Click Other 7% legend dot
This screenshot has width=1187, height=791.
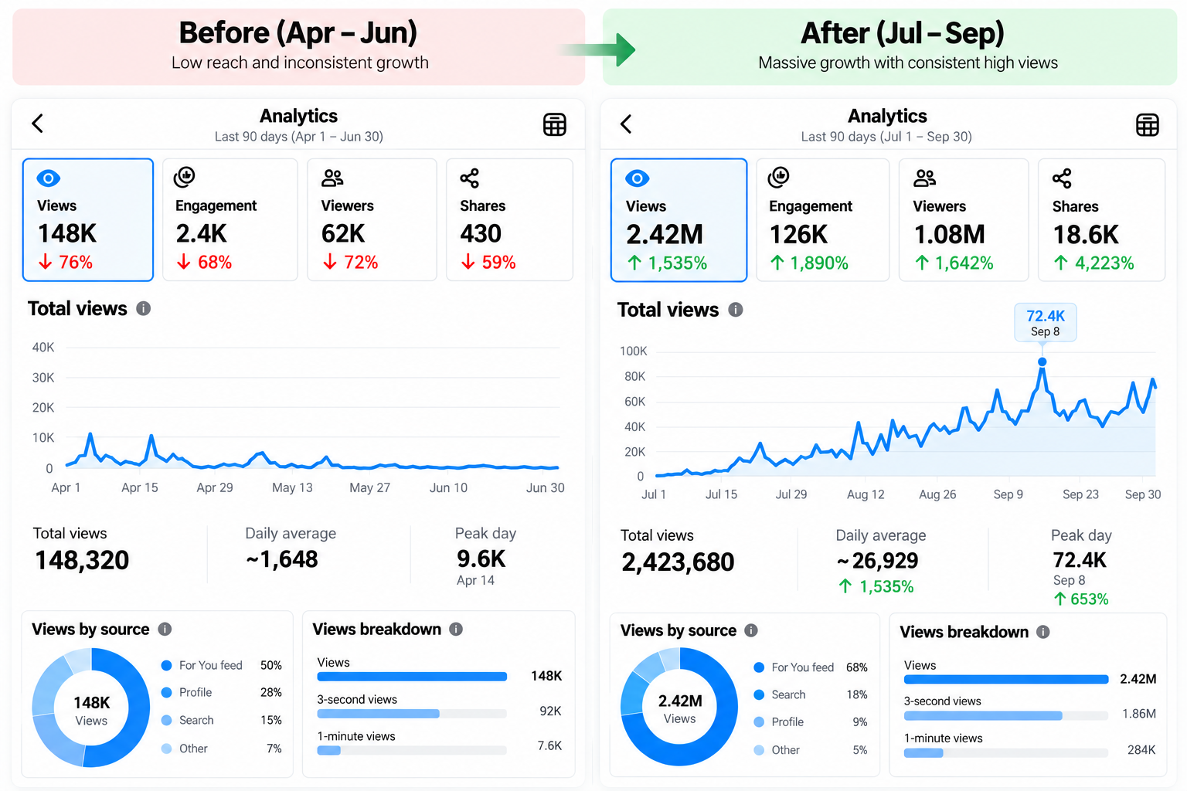(166, 749)
